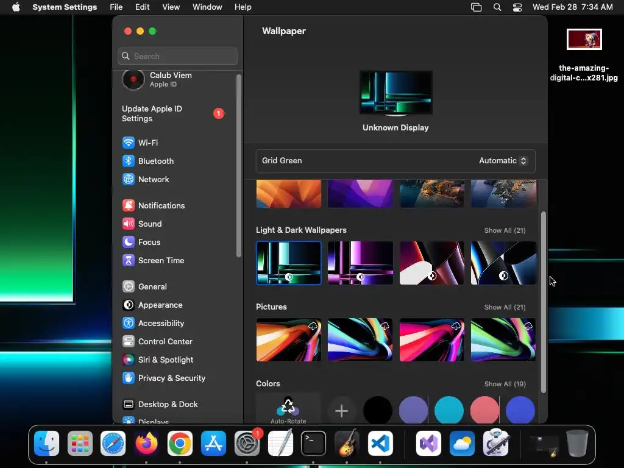Select Auto-Rotate colors option

[288, 409]
